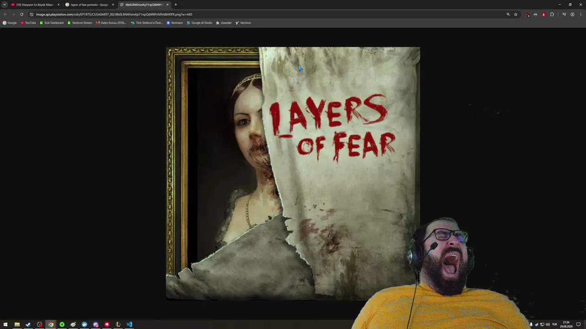Open the Vechiron Stream bookmark
Screen dimensions: 586x329
pyautogui.click(x=80, y=23)
